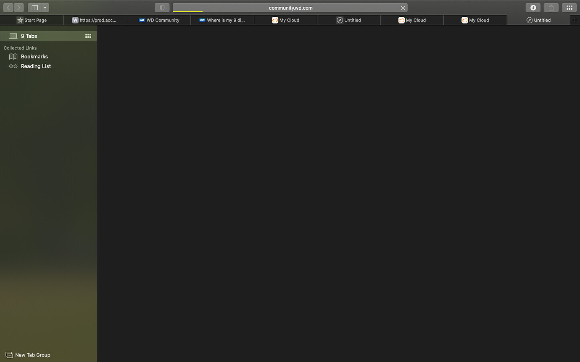The width and height of the screenshot is (580, 362).
Task: Open the 9 Tabs tab group
Action: tap(29, 36)
